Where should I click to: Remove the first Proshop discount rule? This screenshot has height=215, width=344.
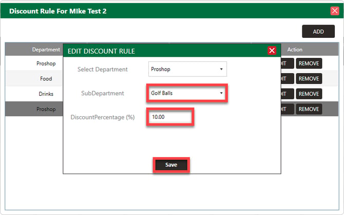[309, 63]
